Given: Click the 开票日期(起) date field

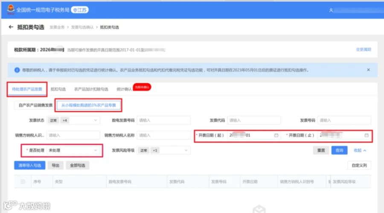Looking at the screenshot, I should point(254,135).
